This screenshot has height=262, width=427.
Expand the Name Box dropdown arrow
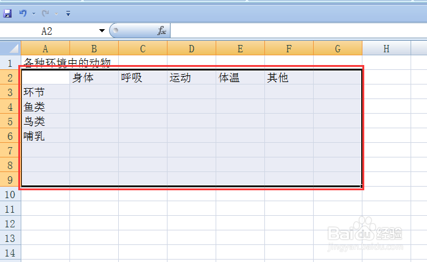pos(102,31)
